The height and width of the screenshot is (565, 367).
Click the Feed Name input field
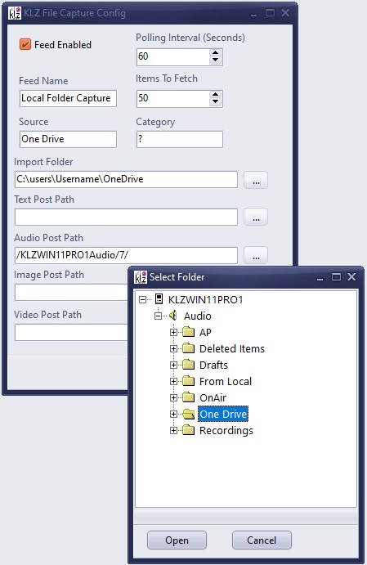68,98
